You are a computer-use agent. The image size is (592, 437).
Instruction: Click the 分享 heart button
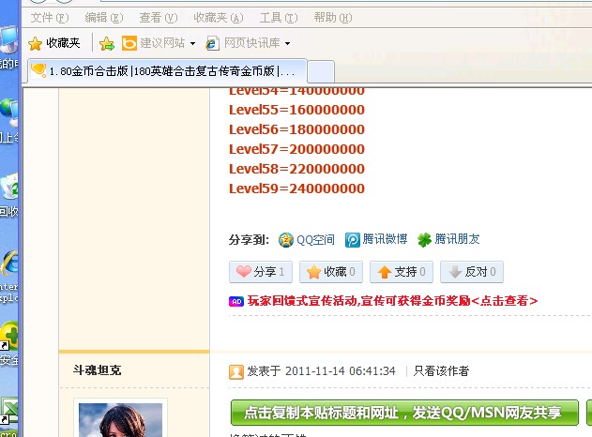point(261,272)
